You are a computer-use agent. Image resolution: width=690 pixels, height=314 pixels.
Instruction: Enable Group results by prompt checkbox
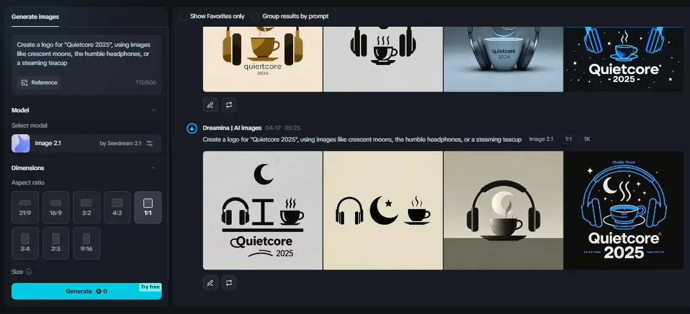(255, 16)
